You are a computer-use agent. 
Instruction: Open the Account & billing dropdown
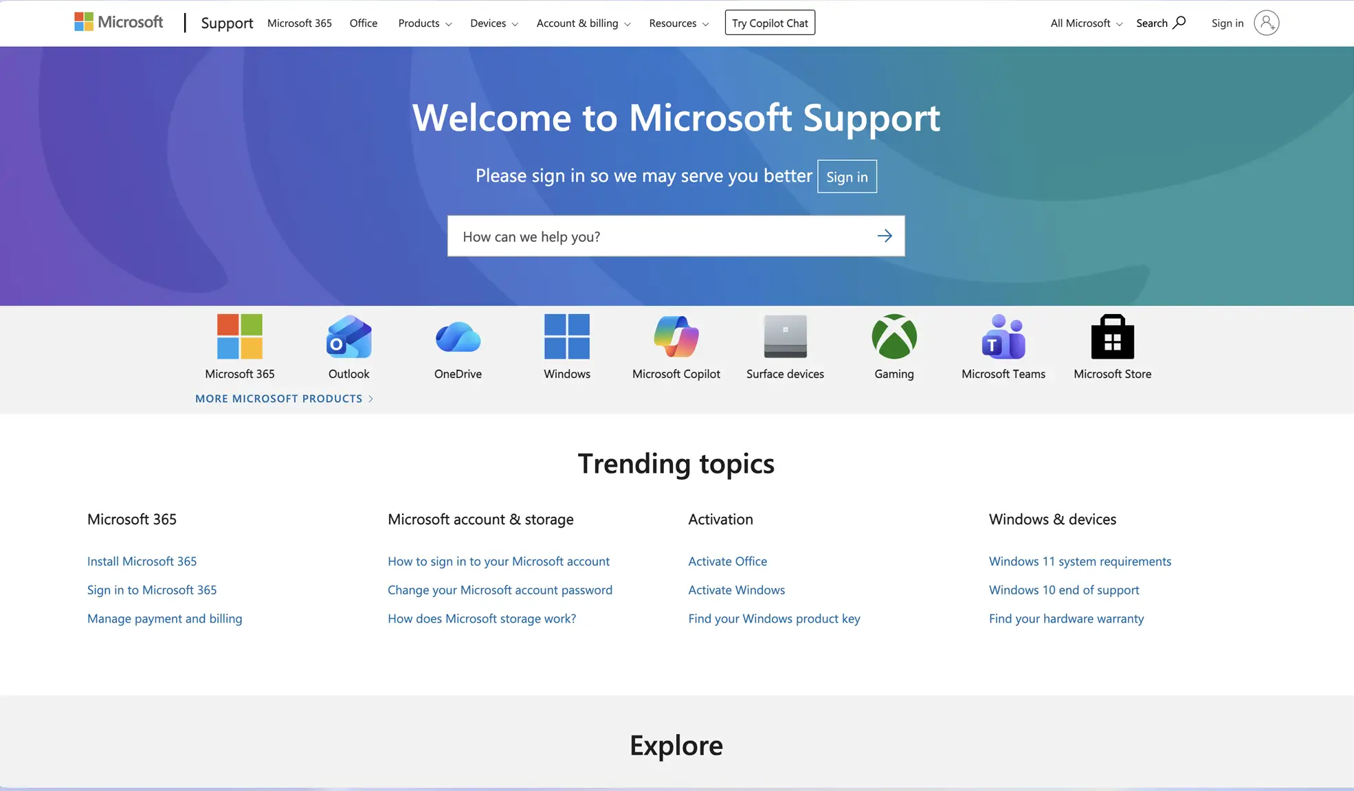tap(583, 23)
